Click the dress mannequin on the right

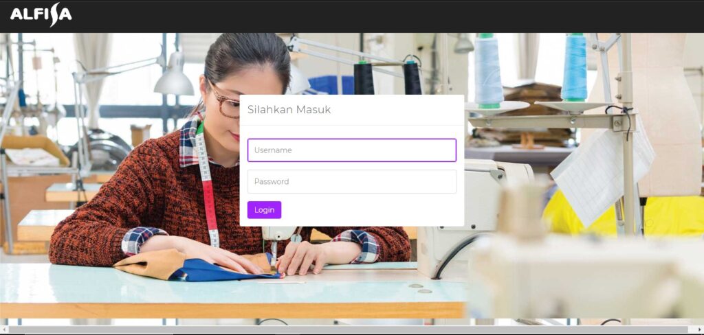pyautogui.click(x=660, y=112)
